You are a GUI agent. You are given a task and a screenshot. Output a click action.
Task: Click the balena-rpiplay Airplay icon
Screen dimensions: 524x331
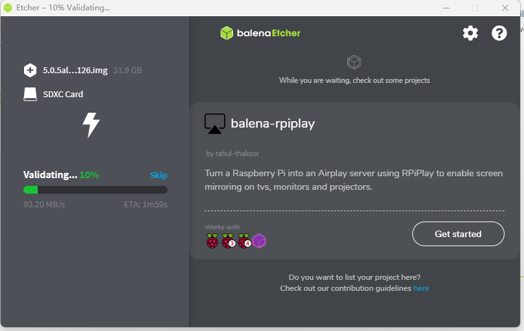click(215, 124)
